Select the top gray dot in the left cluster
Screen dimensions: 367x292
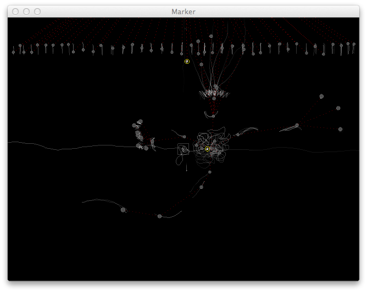point(140,121)
